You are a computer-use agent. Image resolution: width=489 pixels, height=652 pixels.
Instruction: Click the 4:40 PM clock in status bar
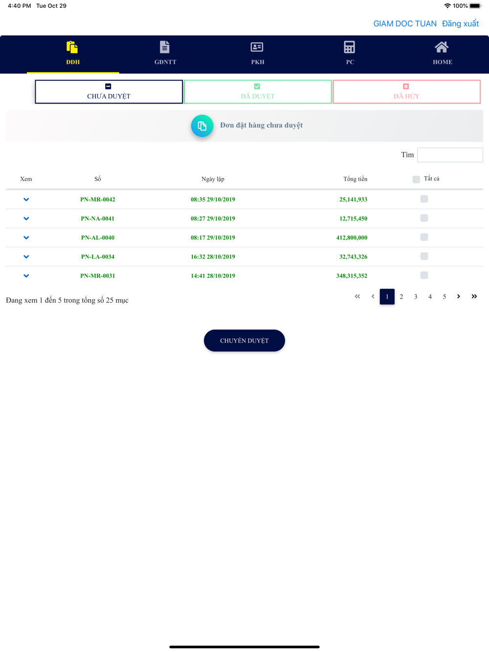(x=20, y=6)
